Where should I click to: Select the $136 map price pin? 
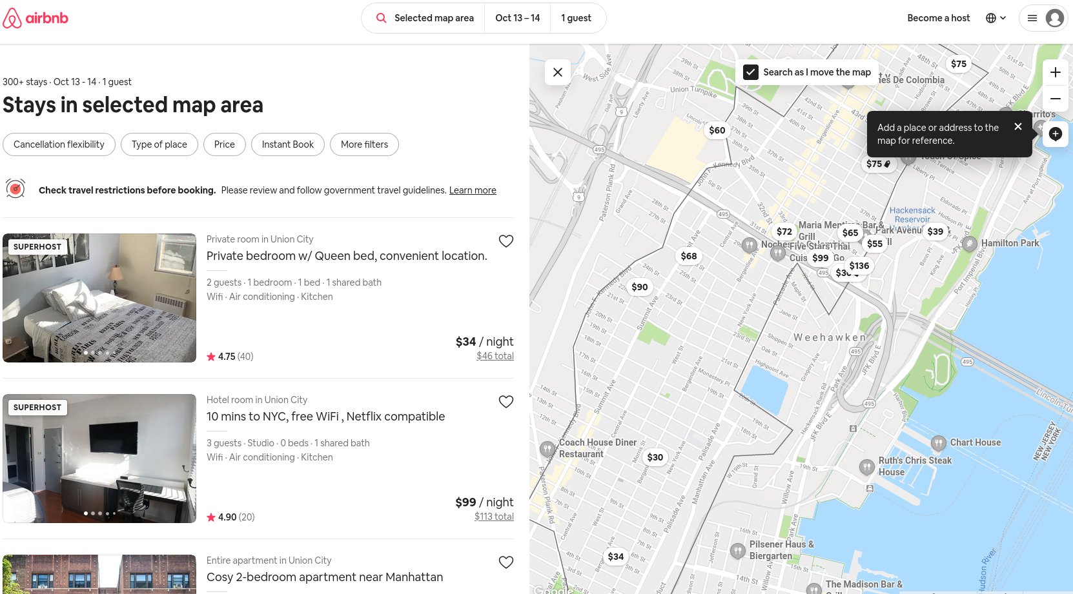click(859, 266)
